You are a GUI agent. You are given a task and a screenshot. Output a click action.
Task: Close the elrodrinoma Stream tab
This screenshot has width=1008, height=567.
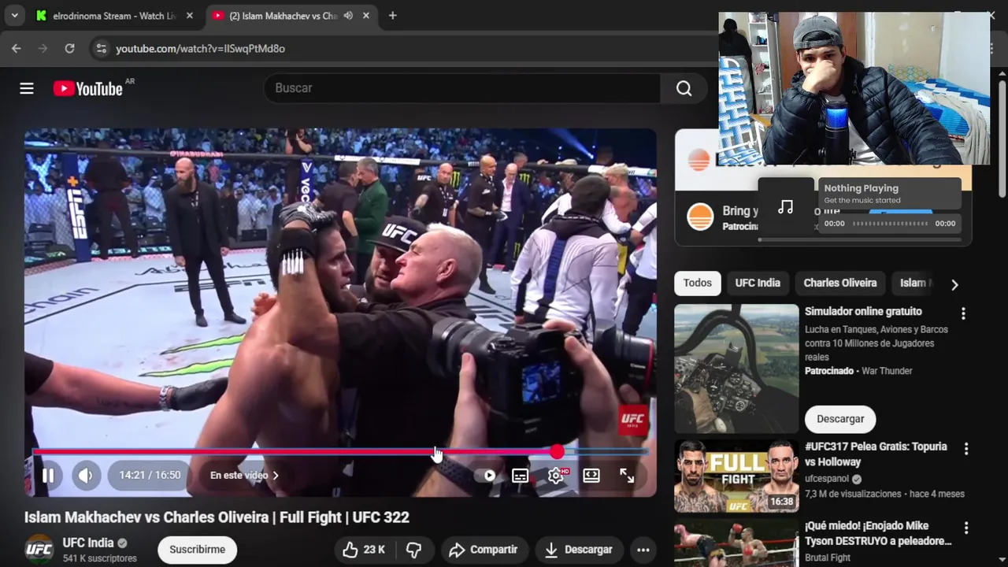click(x=190, y=16)
